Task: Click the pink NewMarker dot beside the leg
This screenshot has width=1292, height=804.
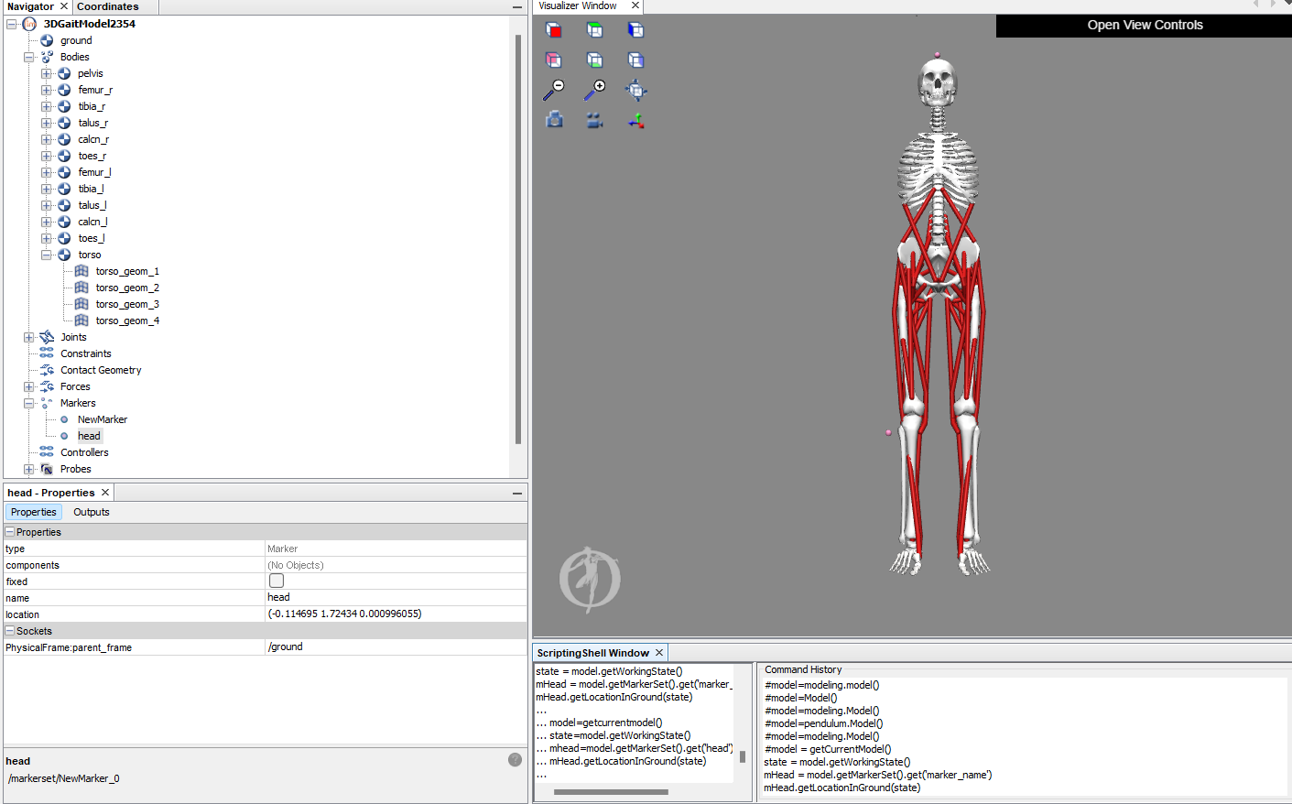Action: [x=888, y=432]
